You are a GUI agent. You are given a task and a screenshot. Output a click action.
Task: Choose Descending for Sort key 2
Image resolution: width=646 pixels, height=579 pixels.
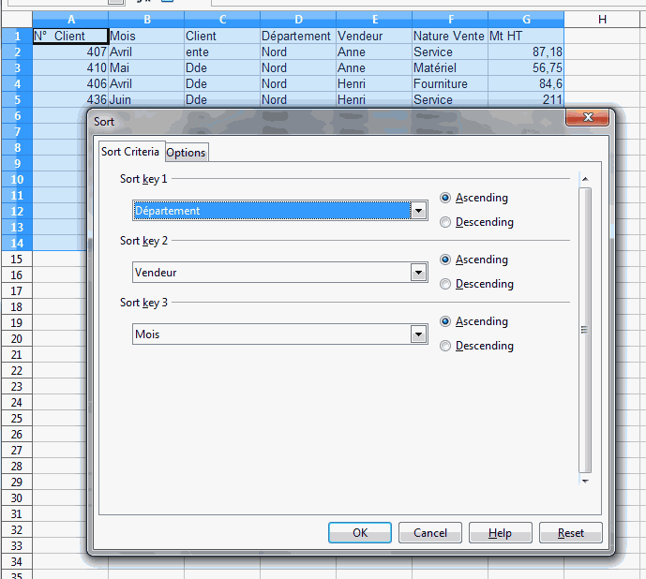[x=446, y=284]
